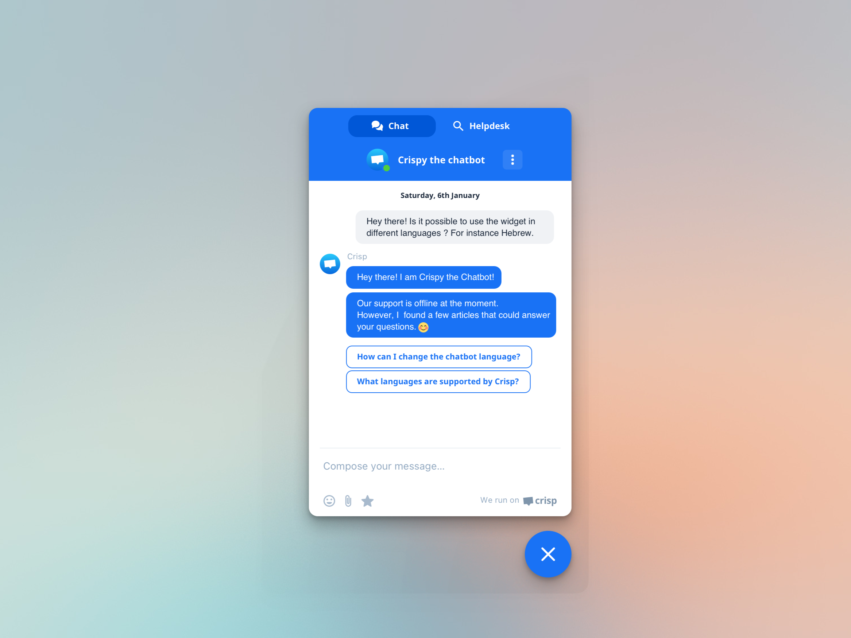The image size is (851, 638).
Task: Click the attachment paperclip icon
Action: pos(347,501)
